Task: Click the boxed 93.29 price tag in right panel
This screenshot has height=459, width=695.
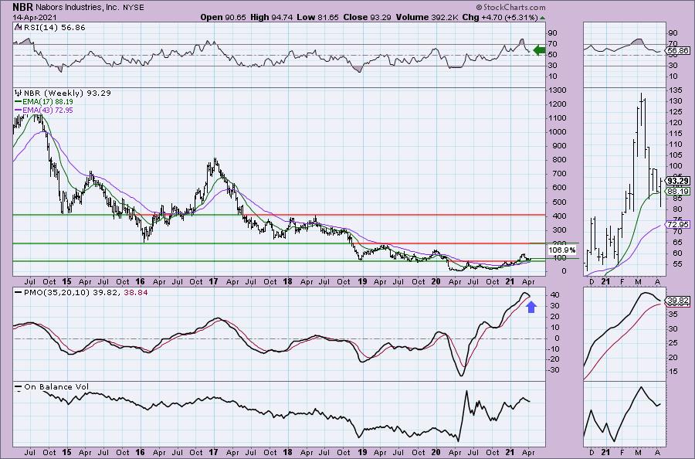Action: pos(678,181)
